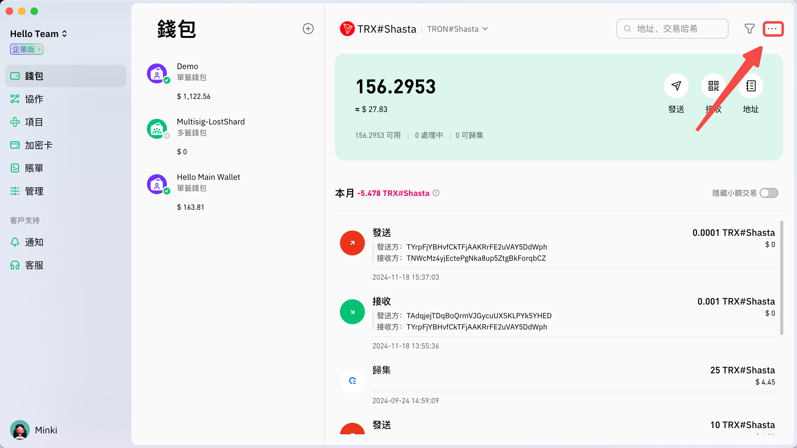797x448 pixels.
Task: Click the info icon beside monthly total
Action: [436, 193]
